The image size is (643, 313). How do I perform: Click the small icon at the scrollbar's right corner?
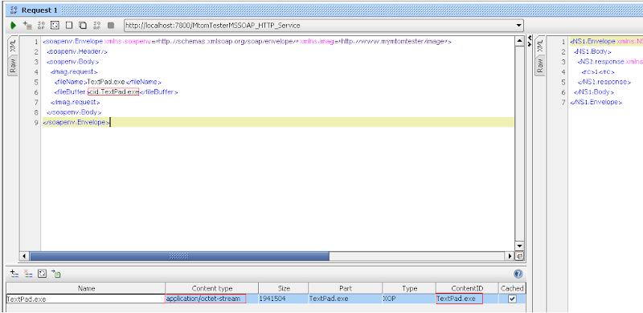click(x=519, y=256)
